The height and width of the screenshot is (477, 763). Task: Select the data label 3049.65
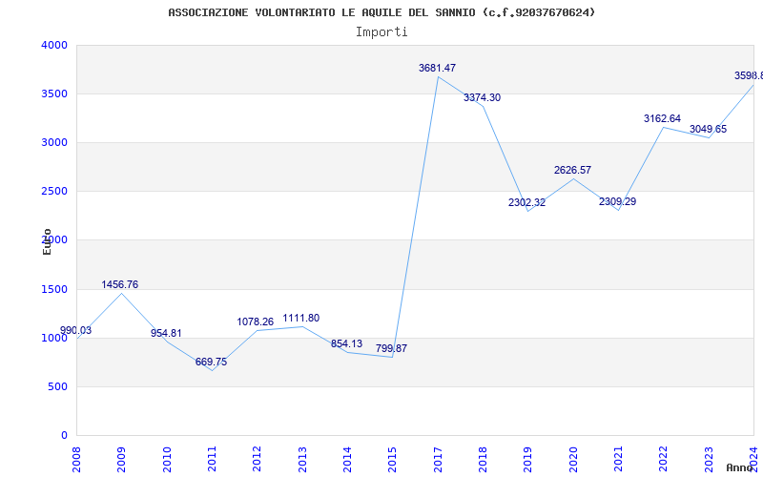(708, 130)
